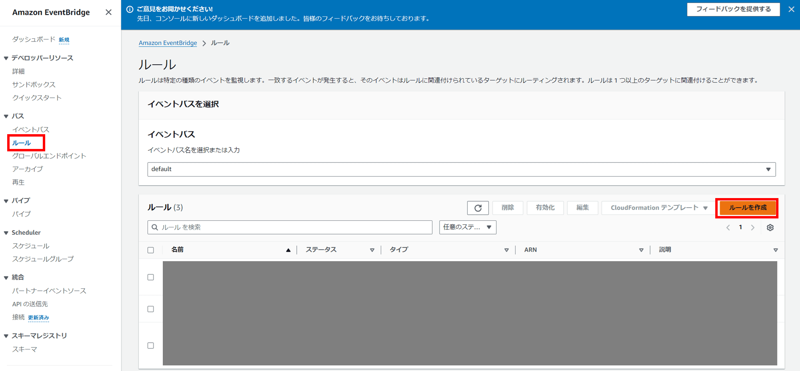Open イベントバス in the sidebar
The width and height of the screenshot is (800, 371).
point(31,129)
